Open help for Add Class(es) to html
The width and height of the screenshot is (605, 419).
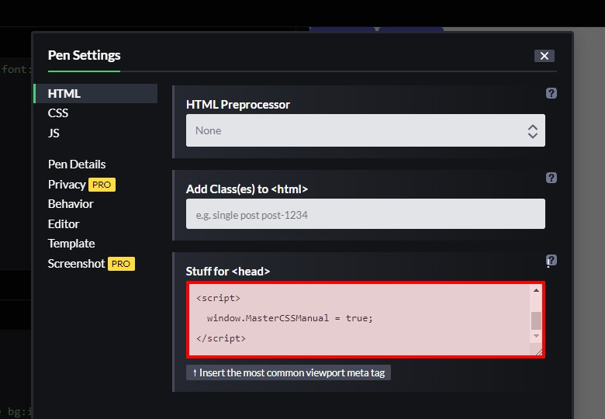[x=551, y=178]
